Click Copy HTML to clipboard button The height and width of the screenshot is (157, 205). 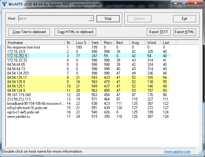pos(75,32)
